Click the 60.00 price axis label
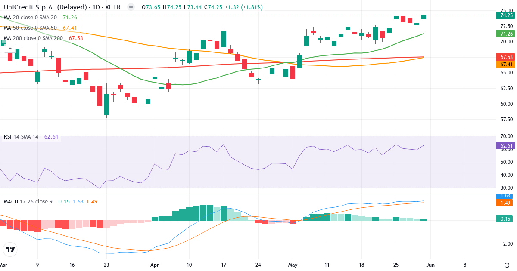Image resolution: width=517 pixels, height=271 pixels. [x=506, y=104]
